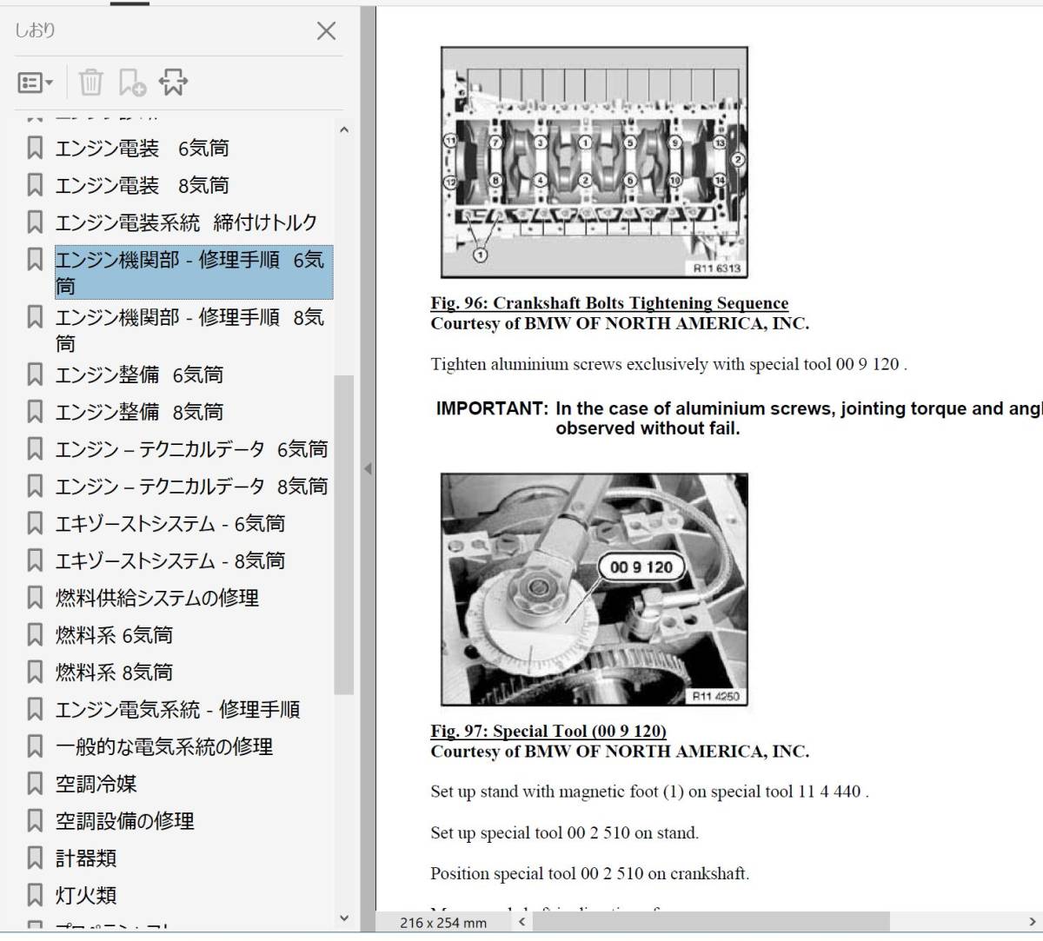Click bookmark icon beside 計器類
The width and height of the screenshot is (1043, 941).
tap(35, 859)
